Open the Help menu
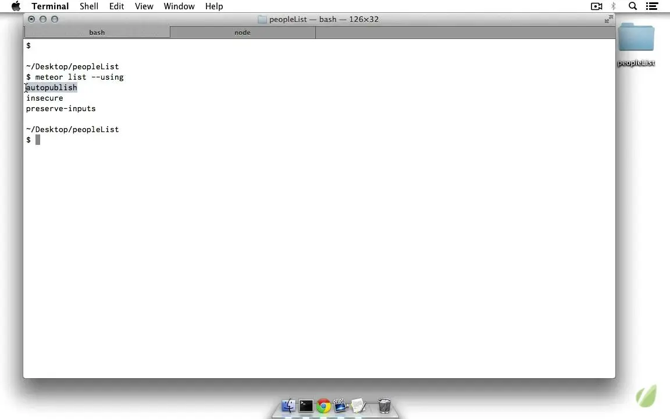This screenshot has height=419, width=670. coord(214,6)
